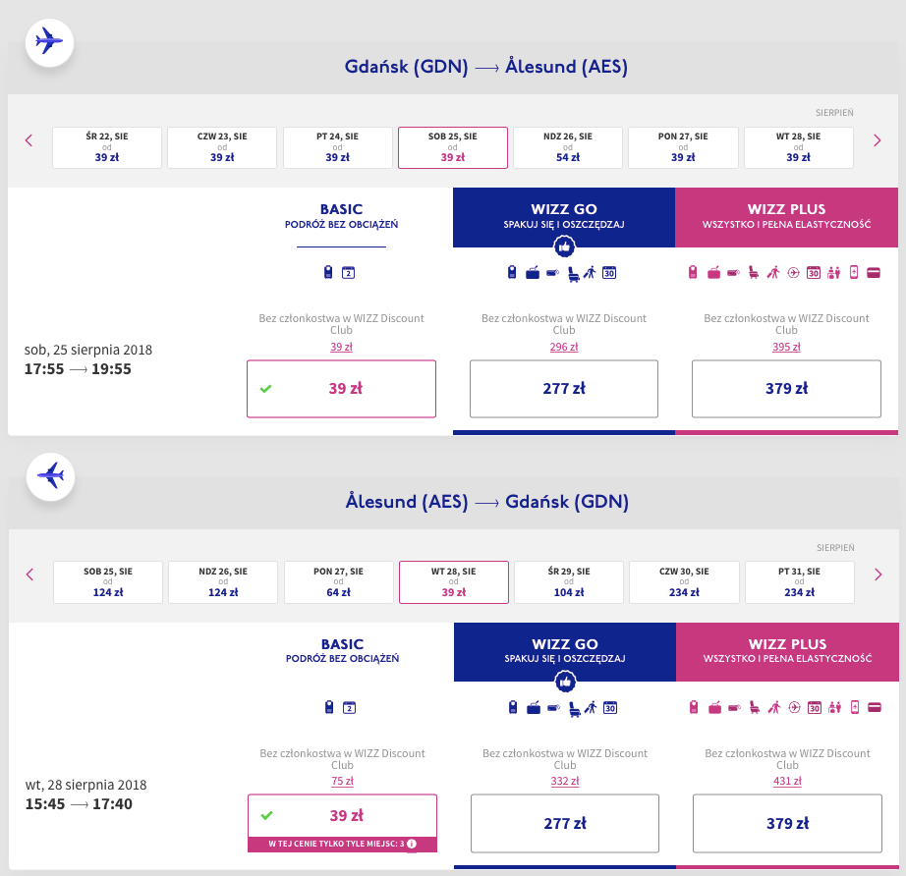Click the outbound WIZZ PLUS column header

pyautogui.click(x=786, y=217)
